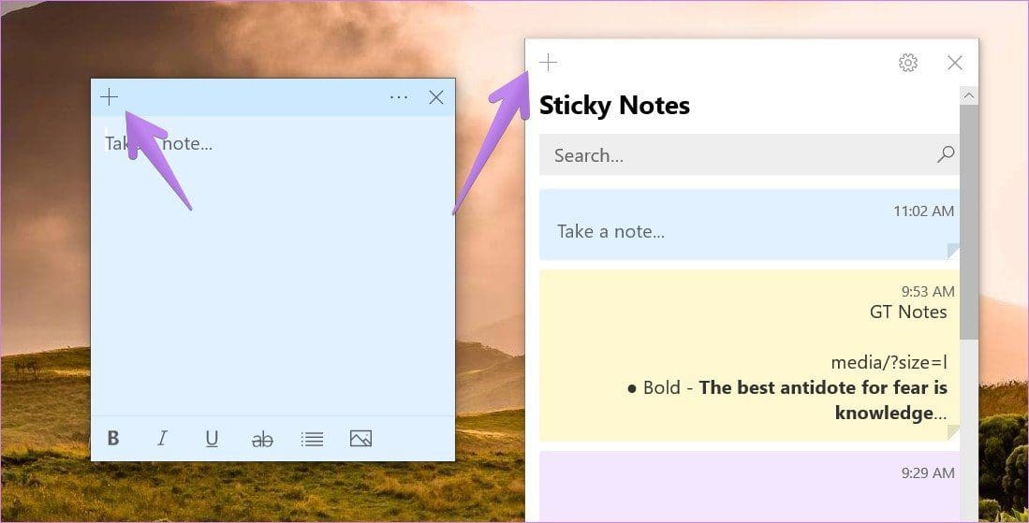Click the 11:02 AM timestamp
The height and width of the screenshot is (523, 1029).
(923, 211)
